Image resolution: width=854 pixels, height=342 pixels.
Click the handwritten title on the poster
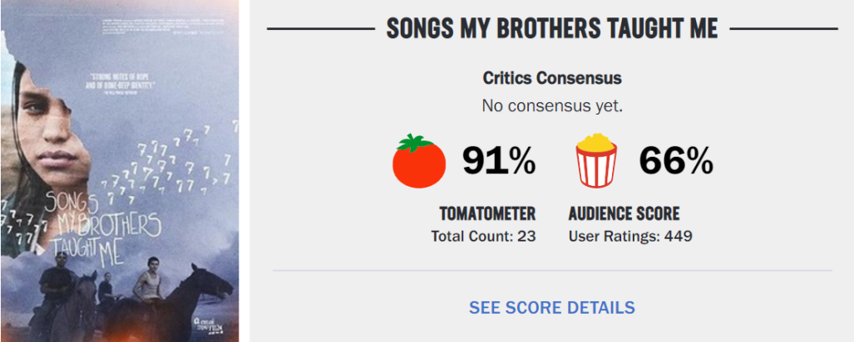[101, 228]
